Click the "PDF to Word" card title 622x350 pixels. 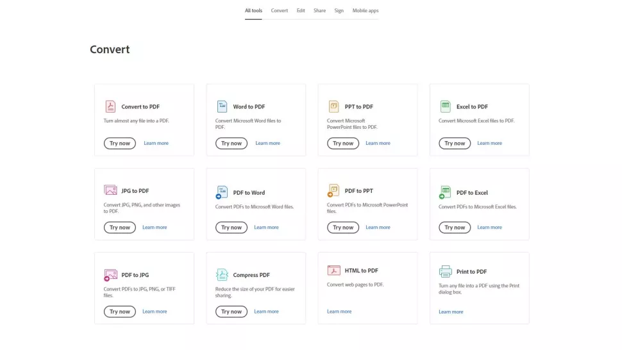coord(249,193)
